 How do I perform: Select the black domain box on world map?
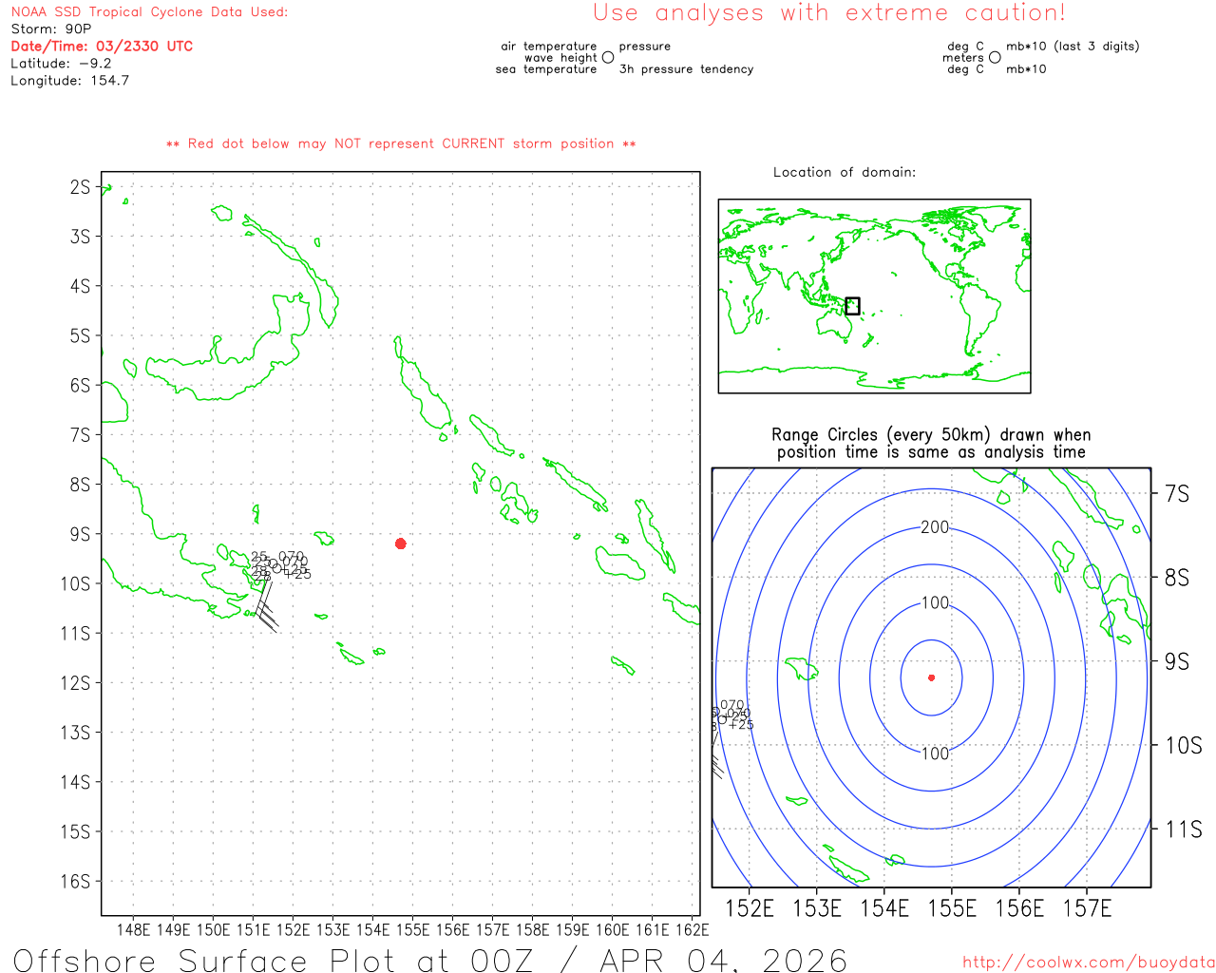[x=852, y=306]
